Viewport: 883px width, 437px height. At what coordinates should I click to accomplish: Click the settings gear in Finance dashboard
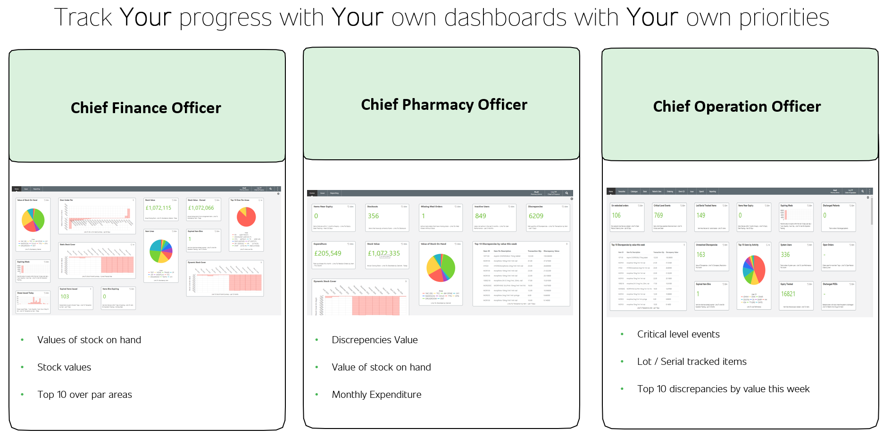(x=278, y=194)
